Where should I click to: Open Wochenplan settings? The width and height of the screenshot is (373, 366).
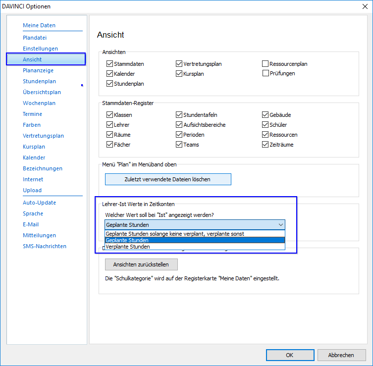pyautogui.click(x=39, y=103)
